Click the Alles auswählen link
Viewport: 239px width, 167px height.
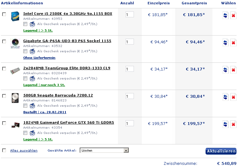24,150
